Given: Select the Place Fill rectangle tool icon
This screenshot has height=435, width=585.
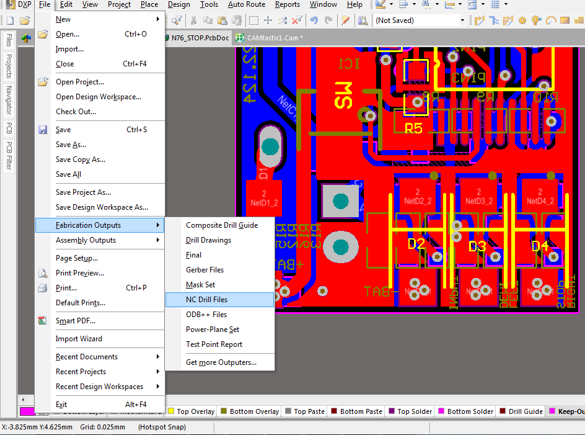Looking at the screenshot, I should [x=565, y=20].
